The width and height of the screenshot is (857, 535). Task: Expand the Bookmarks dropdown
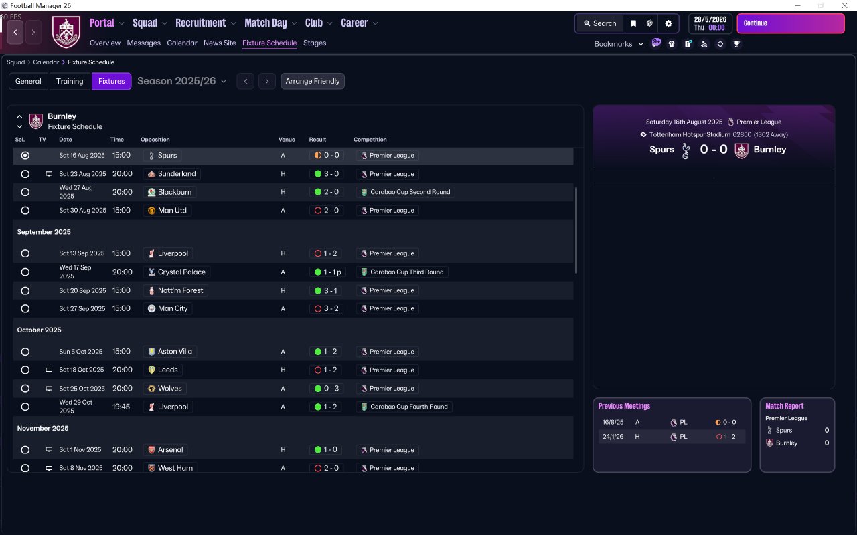pos(619,44)
